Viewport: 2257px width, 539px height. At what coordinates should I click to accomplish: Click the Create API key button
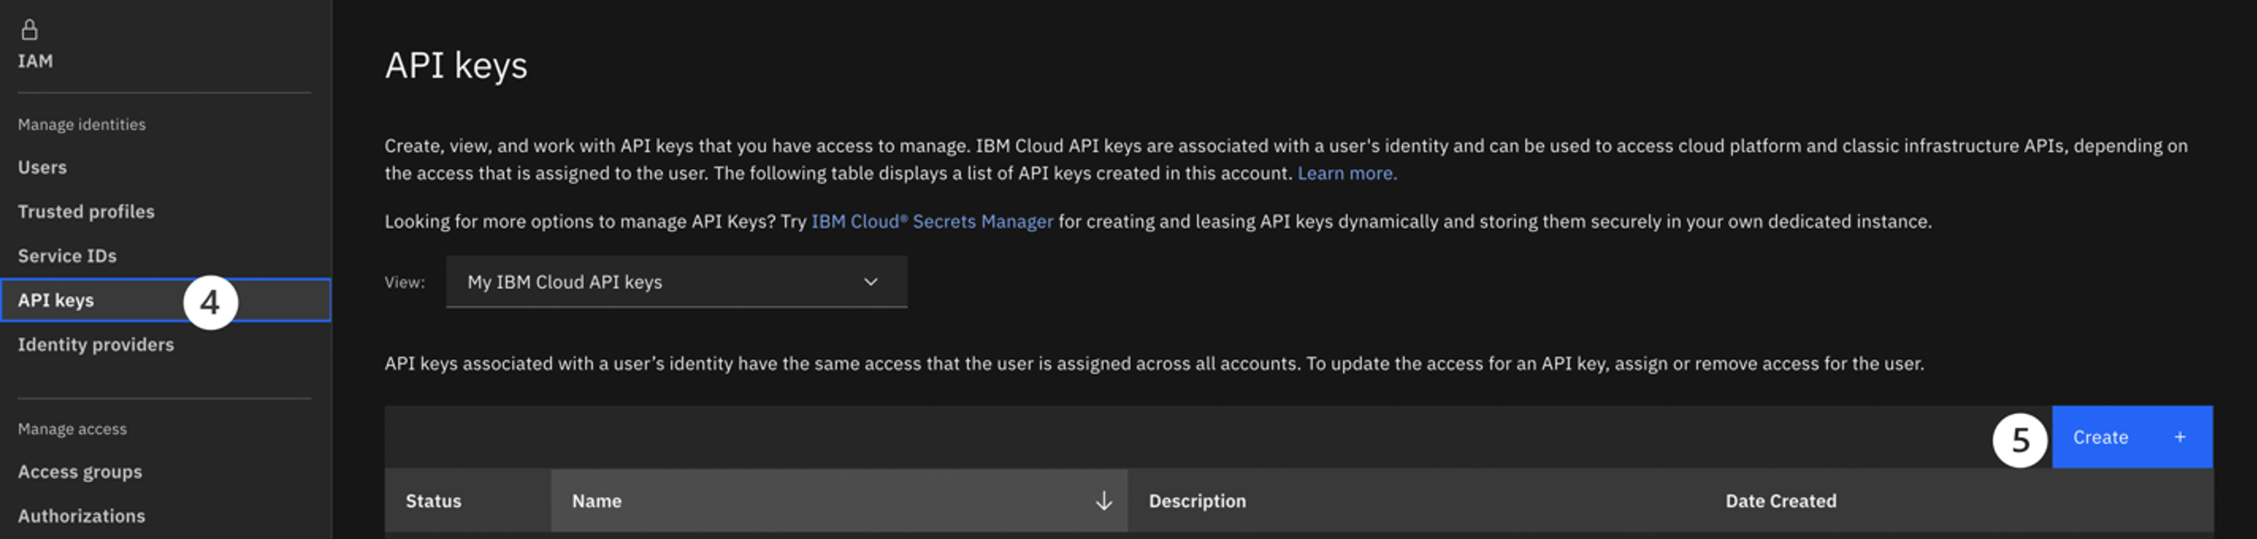point(2130,437)
